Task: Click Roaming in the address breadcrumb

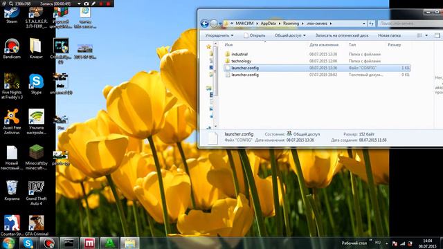Action: (x=291, y=24)
